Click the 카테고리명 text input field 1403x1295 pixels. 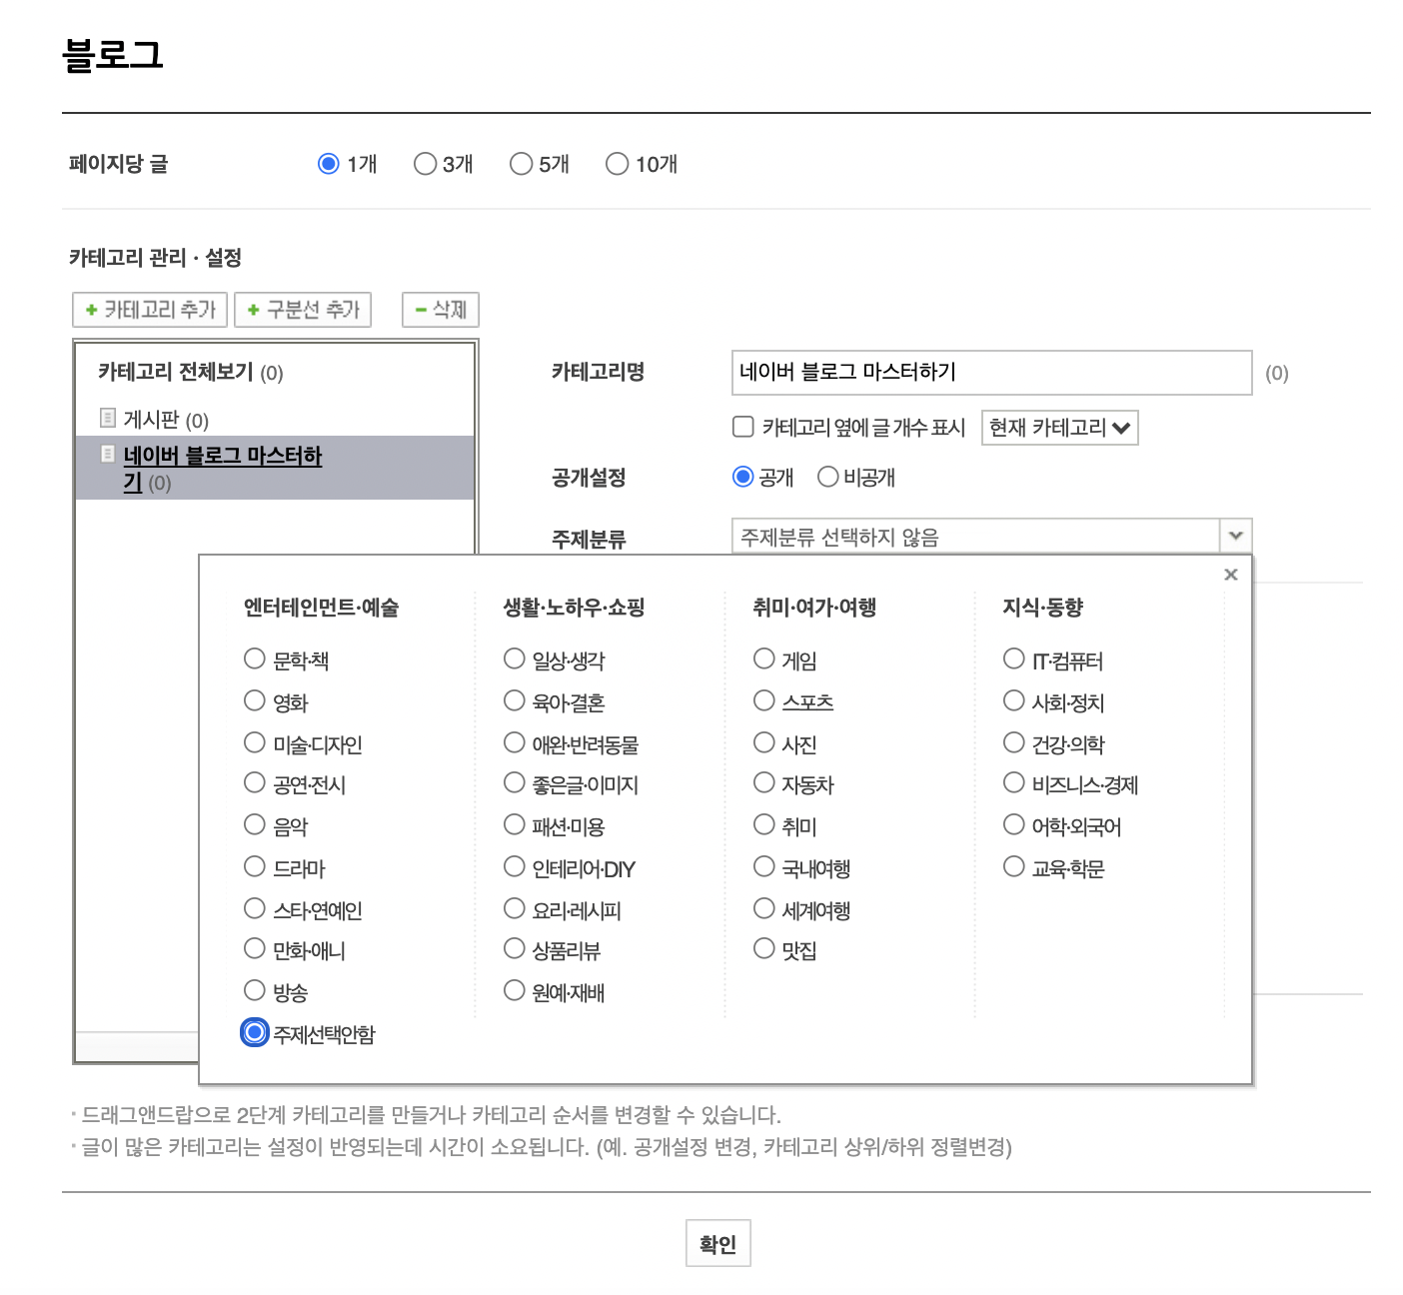pos(991,373)
